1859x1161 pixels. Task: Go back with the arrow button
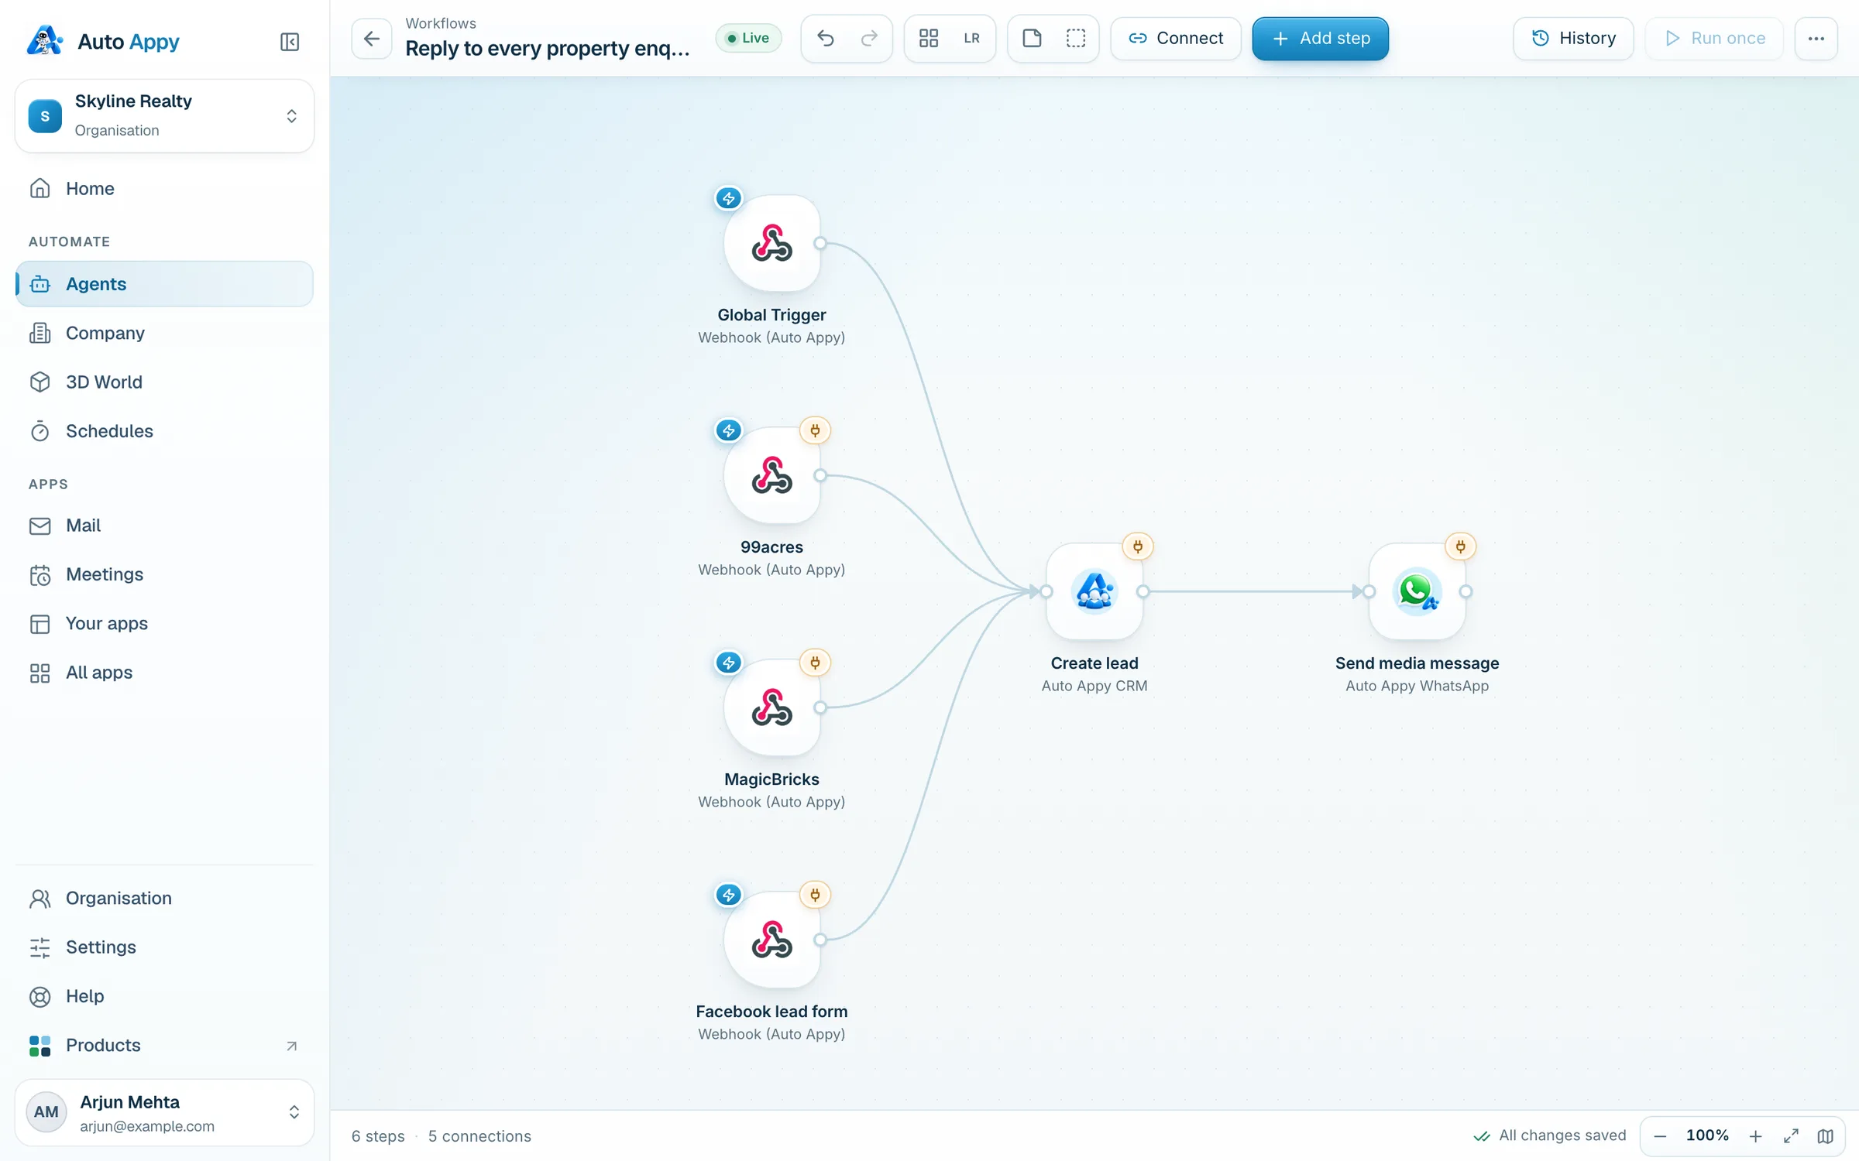pyautogui.click(x=372, y=38)
